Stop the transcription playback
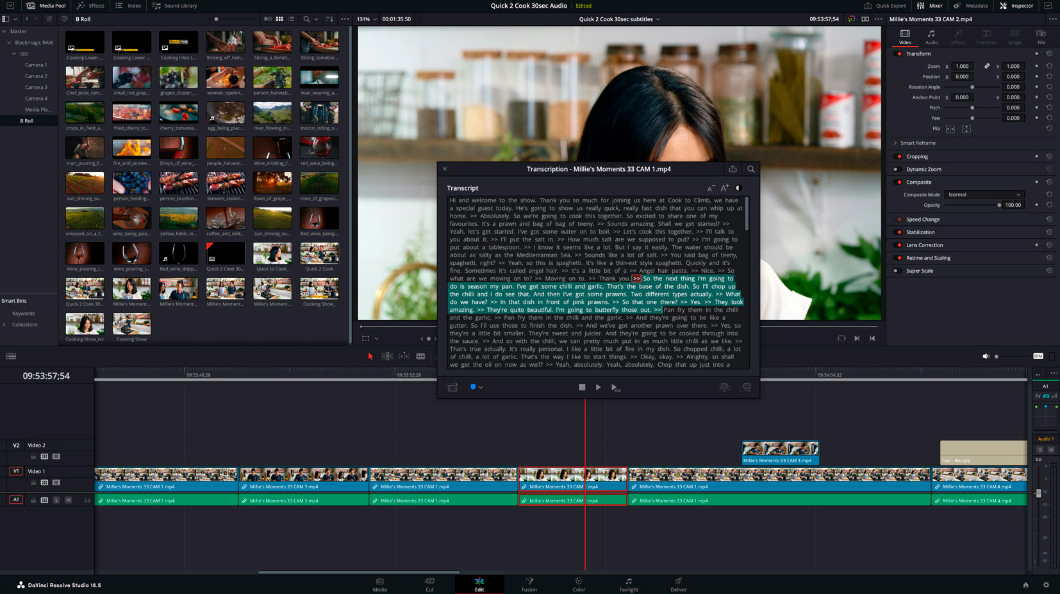The height and width of the screenshot is (594, 1060). pyautogui.click(x=582, y=387)
